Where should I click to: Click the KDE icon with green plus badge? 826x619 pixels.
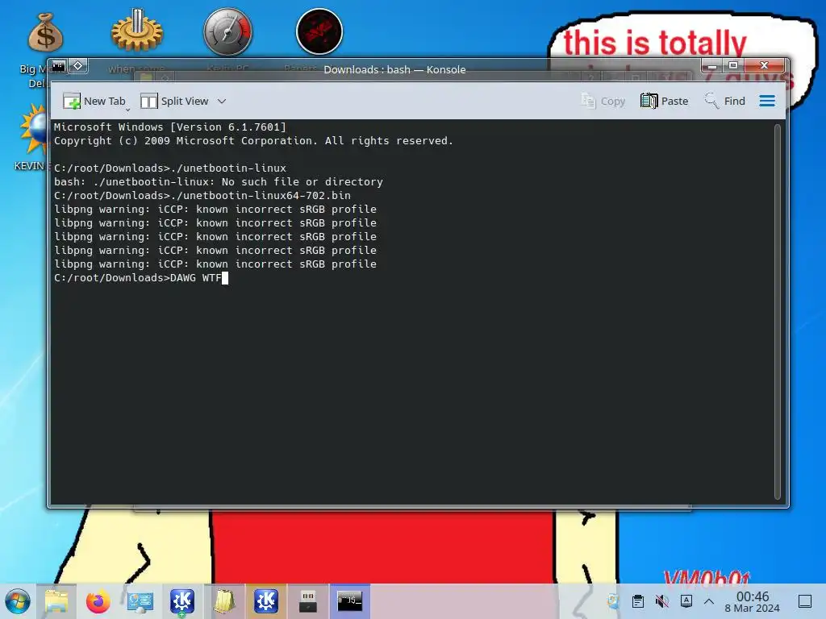pos(182,601)
